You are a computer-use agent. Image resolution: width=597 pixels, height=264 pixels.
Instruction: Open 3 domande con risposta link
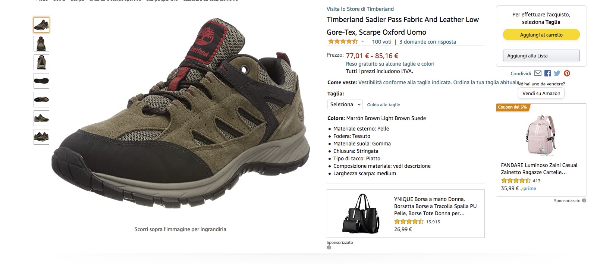[x=428, y=42]
